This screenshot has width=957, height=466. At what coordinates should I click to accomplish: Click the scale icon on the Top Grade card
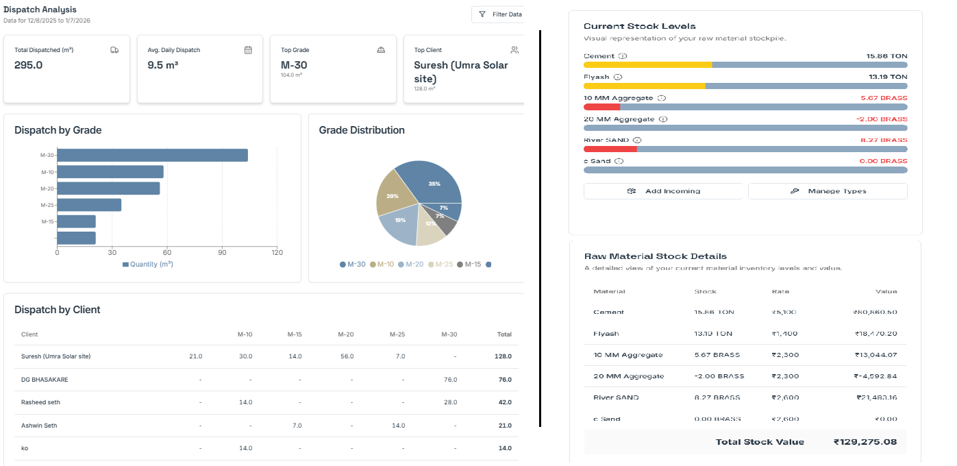[380, 50]
